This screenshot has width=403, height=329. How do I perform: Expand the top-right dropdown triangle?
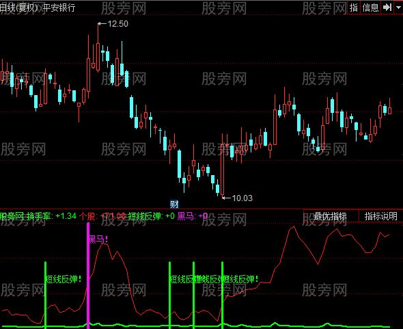[399, 8]
